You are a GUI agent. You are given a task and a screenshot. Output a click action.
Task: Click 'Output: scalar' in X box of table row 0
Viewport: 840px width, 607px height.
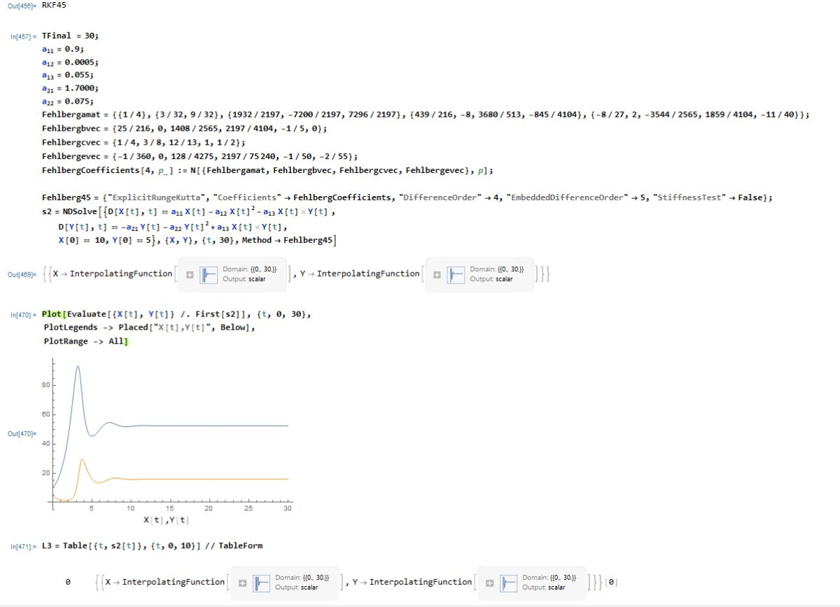click(x=296, y=587)
